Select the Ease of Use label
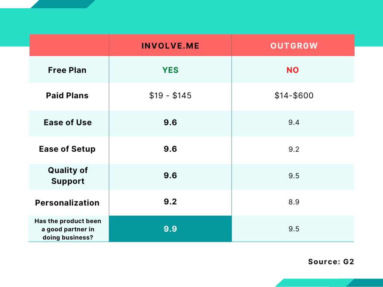This screenshot has width=383, height=287. pos(68,122)
